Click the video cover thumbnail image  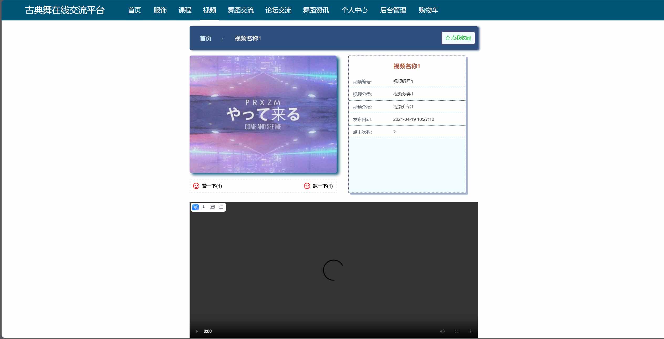click(263, 114)
